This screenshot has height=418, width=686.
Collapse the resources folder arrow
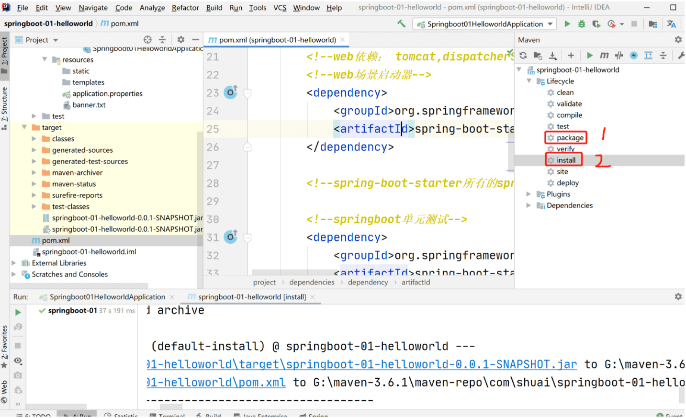pyautogui.click(x=45, y=59)
